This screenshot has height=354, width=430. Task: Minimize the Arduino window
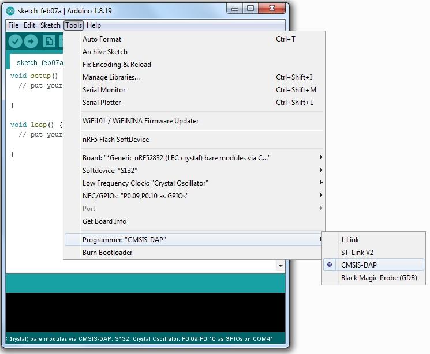click(235, 9)
